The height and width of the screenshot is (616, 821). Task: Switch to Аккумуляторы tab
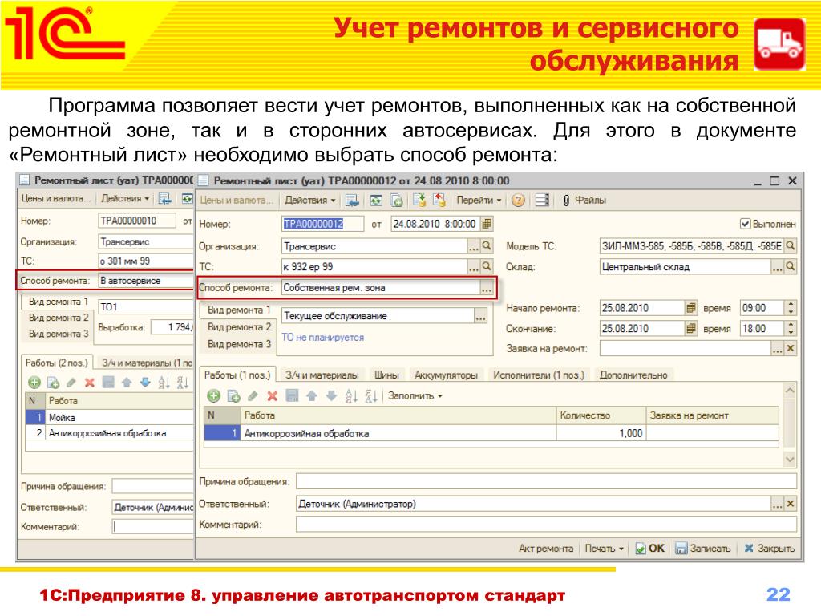tap(446, 375)
